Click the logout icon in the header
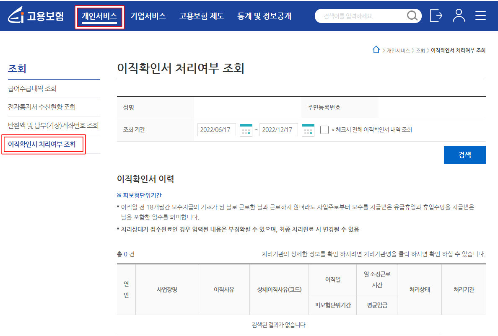 pyautogui.click(x=436, y=16)
